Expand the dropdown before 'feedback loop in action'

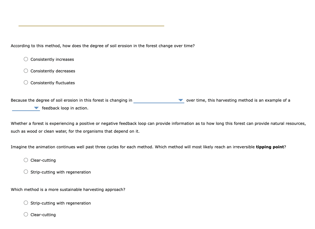click(26, 108)
